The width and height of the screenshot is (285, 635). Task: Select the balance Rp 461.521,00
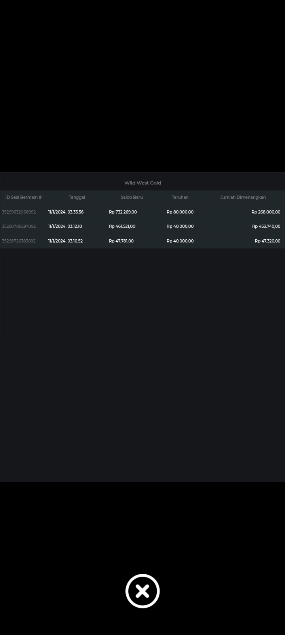click(122, 226)
